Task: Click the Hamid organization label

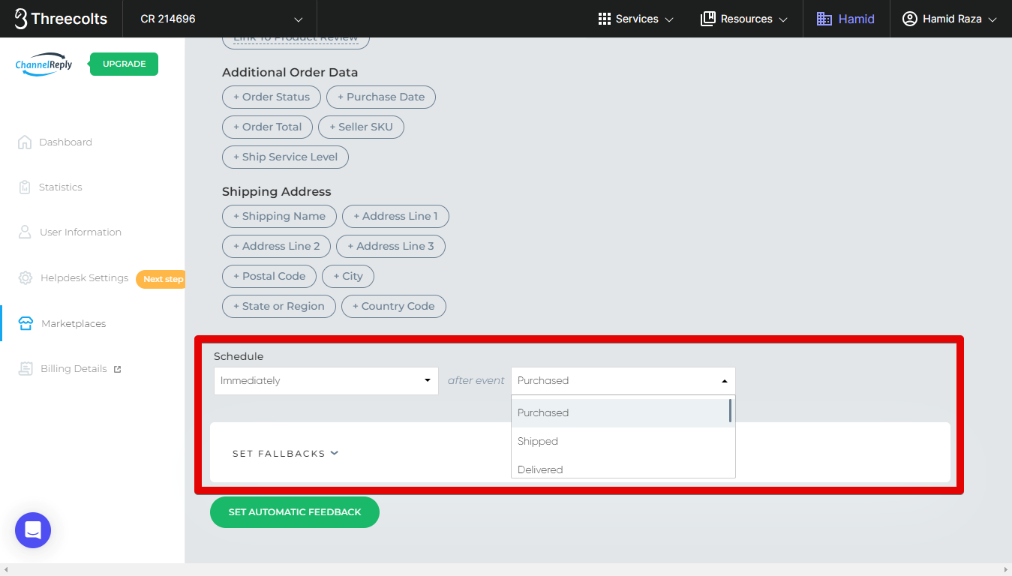Action: coord(856,19)
